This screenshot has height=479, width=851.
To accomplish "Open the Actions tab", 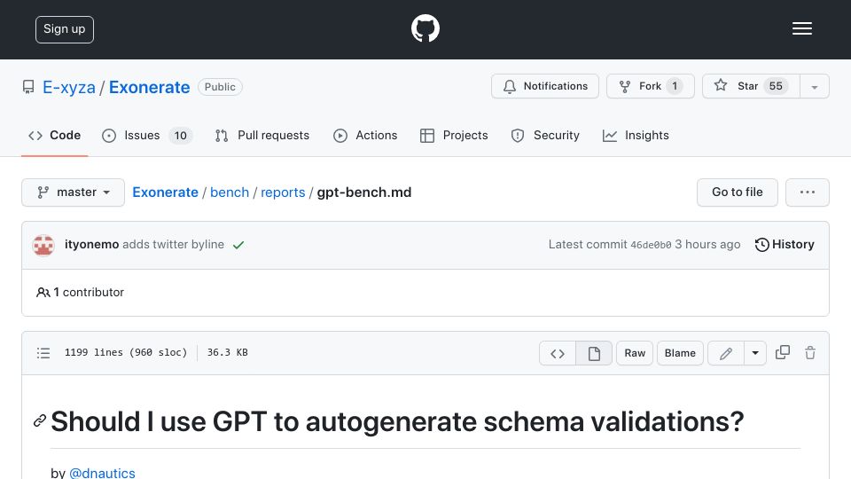I will tap(365, 135).
